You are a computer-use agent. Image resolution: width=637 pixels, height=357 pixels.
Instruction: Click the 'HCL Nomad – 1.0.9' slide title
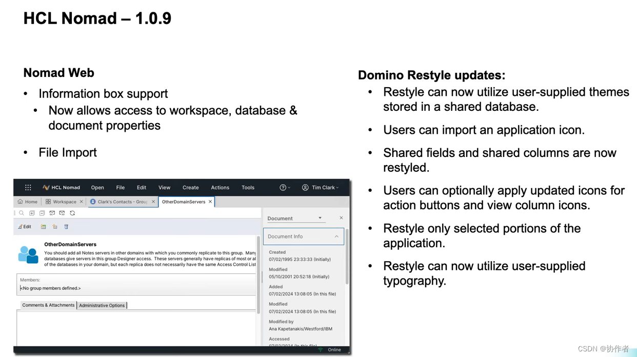pyautogui.click(x=97, y=18)
